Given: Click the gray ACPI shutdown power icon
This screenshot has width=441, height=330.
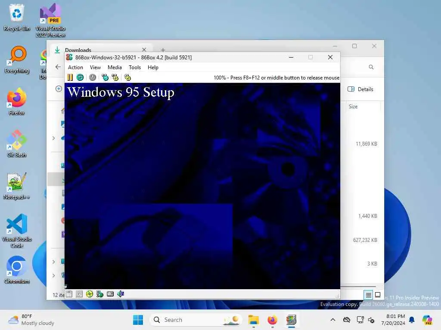Looking at the screenshot, I should coord(93,77).
